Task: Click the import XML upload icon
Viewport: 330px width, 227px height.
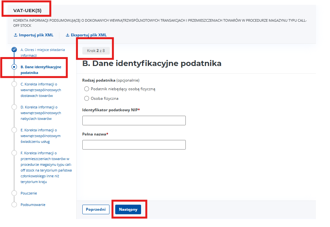Action: 15,35
